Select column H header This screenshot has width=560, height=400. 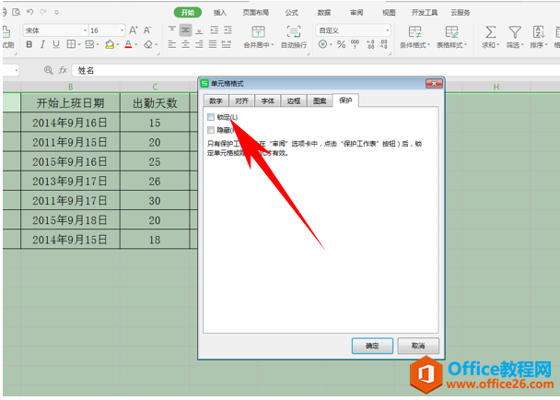[x=496, y=87]
